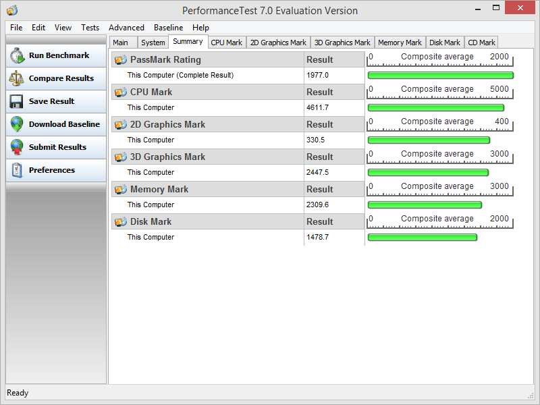Viewport: 540px width, 405px height.
Task: Click the Download Baseline globe icon
Action: (17, 124)
